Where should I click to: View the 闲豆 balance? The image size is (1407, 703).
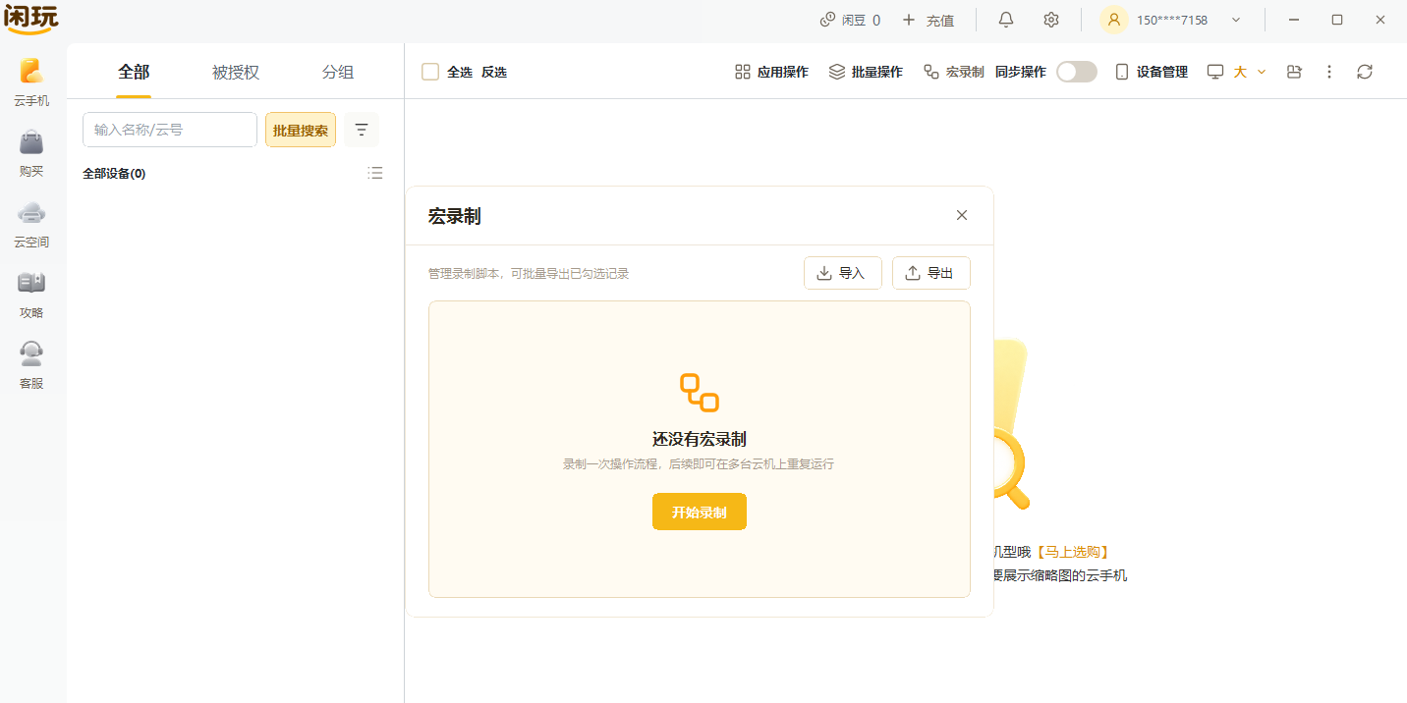(x=850, y=20)
